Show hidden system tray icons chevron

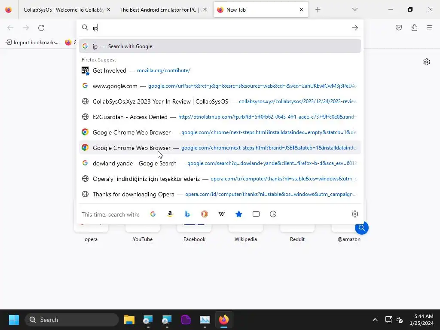coord(375,320)
